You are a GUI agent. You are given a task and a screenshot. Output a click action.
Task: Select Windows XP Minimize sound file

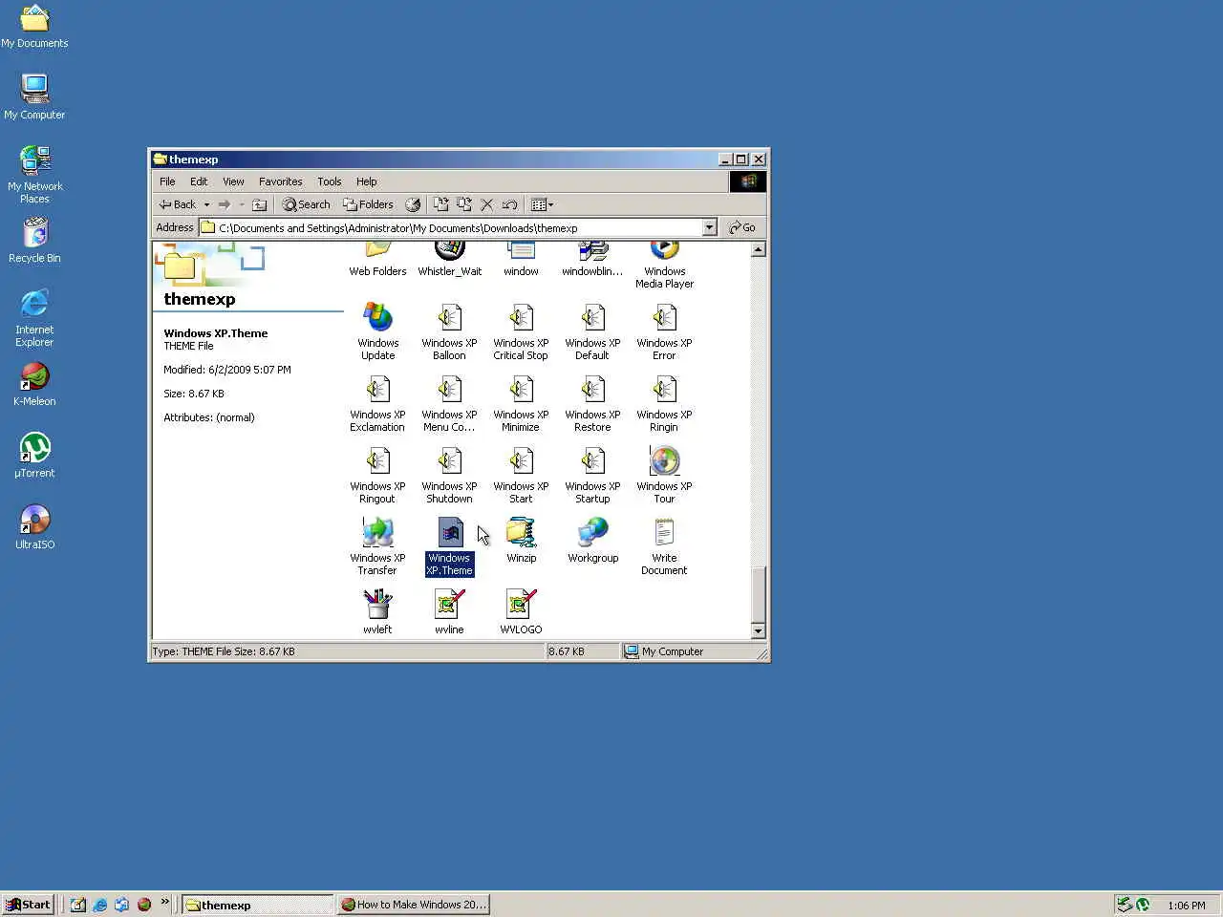(x=522, y=403)
